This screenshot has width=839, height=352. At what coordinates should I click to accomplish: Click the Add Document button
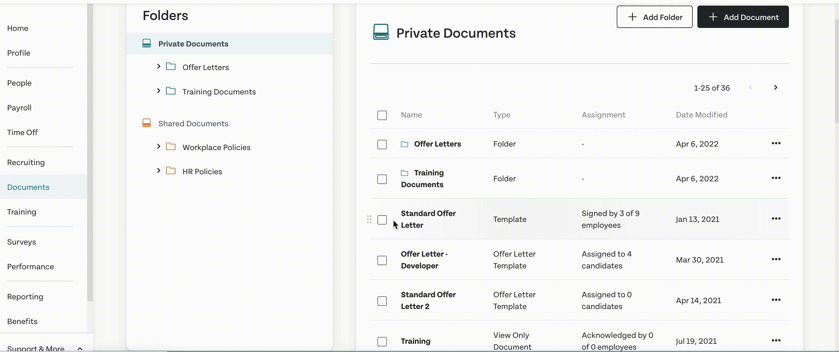point(743,17)
